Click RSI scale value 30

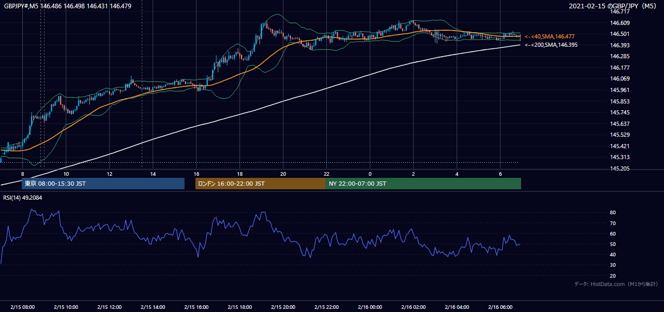[x=613, y=265]
